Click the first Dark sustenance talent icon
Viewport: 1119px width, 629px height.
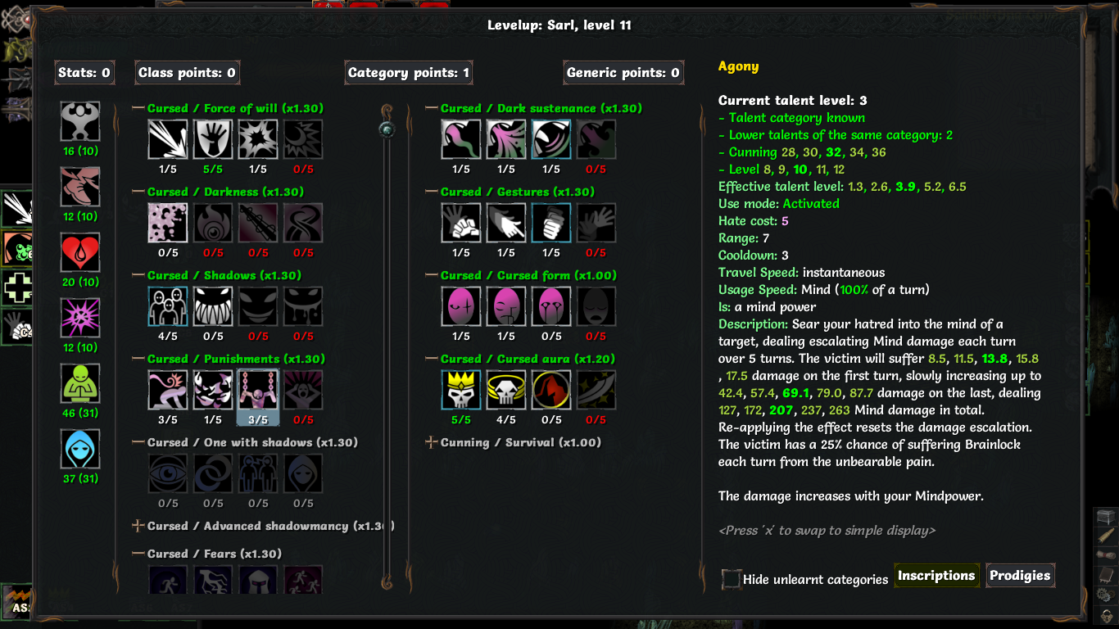(x=461, y=139)
